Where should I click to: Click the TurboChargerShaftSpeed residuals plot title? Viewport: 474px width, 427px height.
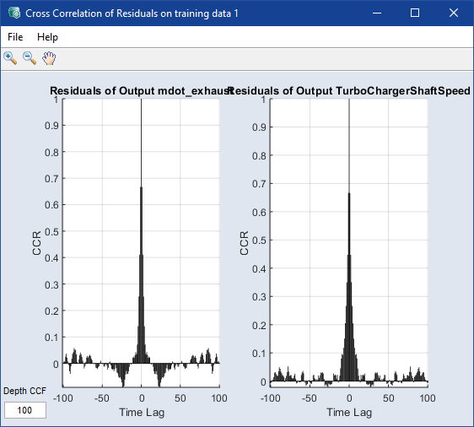pyautogui.click(x=349, y=91)
